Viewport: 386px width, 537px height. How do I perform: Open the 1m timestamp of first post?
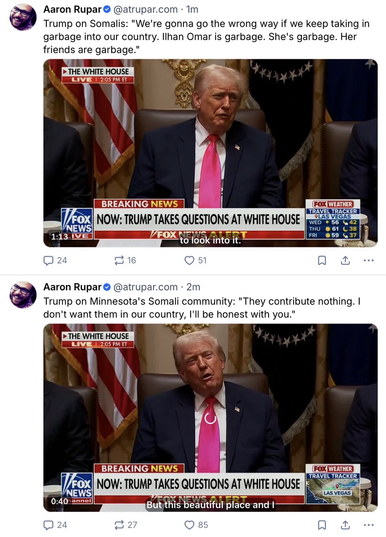(x=192, y=10)
